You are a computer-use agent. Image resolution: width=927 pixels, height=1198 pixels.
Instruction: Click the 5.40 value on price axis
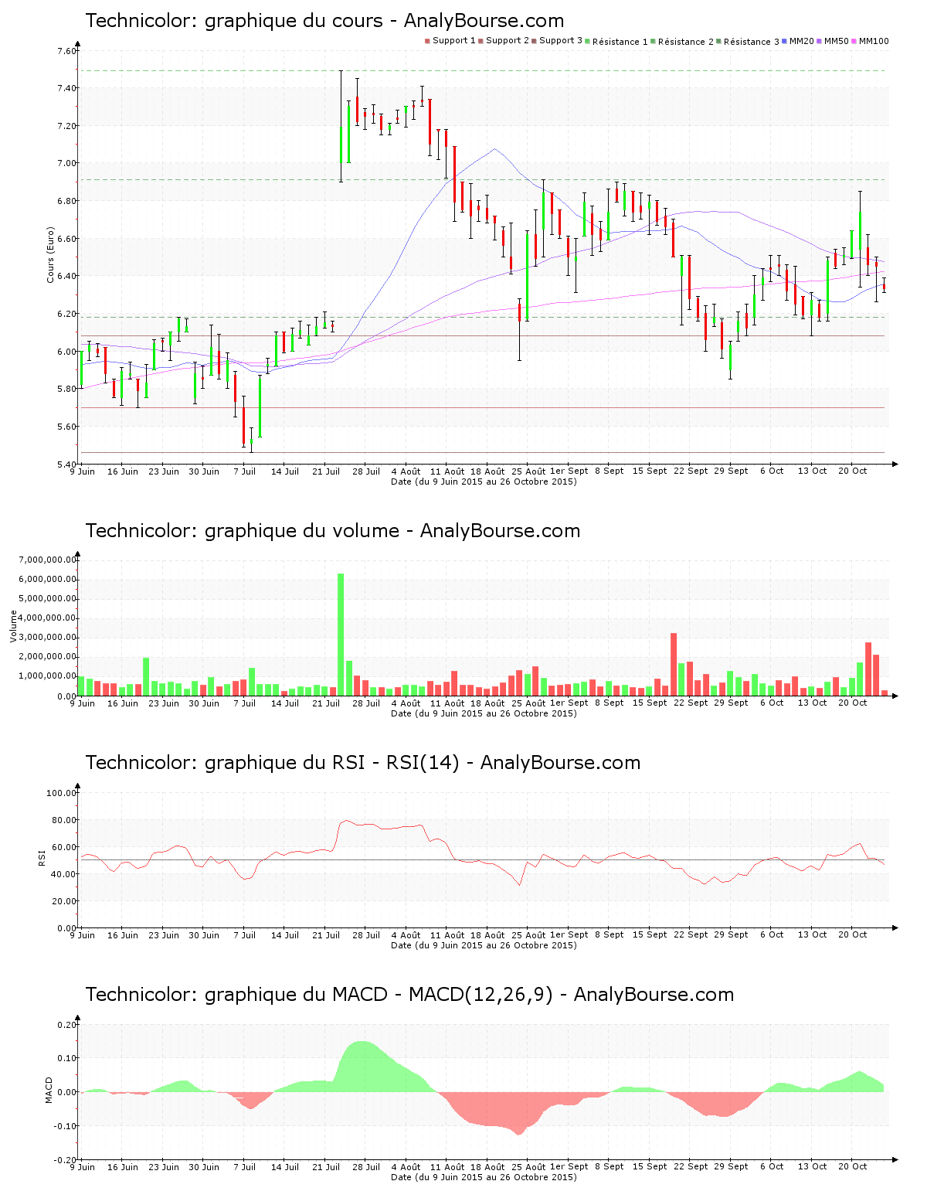(67, 465)
